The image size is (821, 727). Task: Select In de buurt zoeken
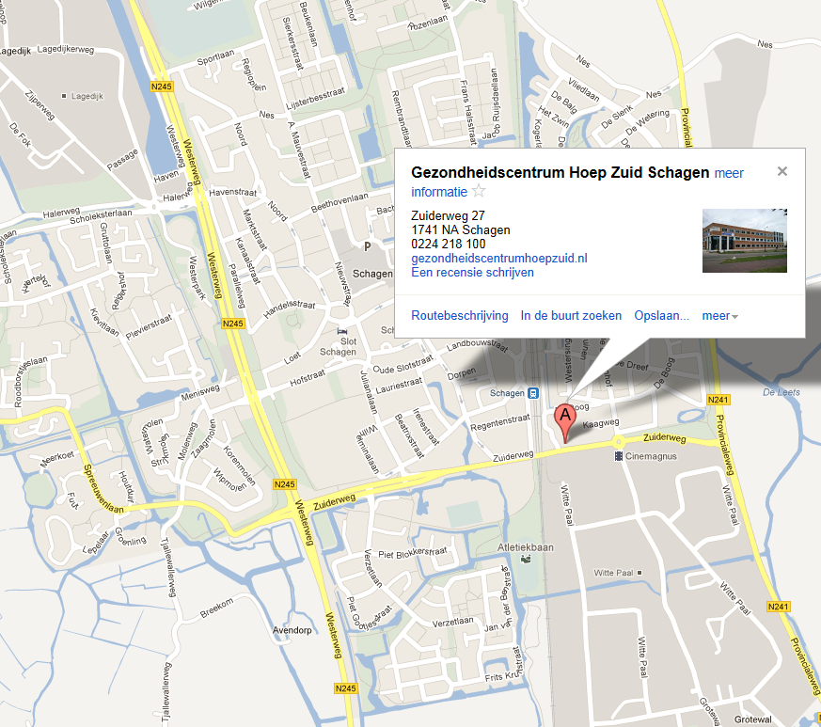[571, 316]
